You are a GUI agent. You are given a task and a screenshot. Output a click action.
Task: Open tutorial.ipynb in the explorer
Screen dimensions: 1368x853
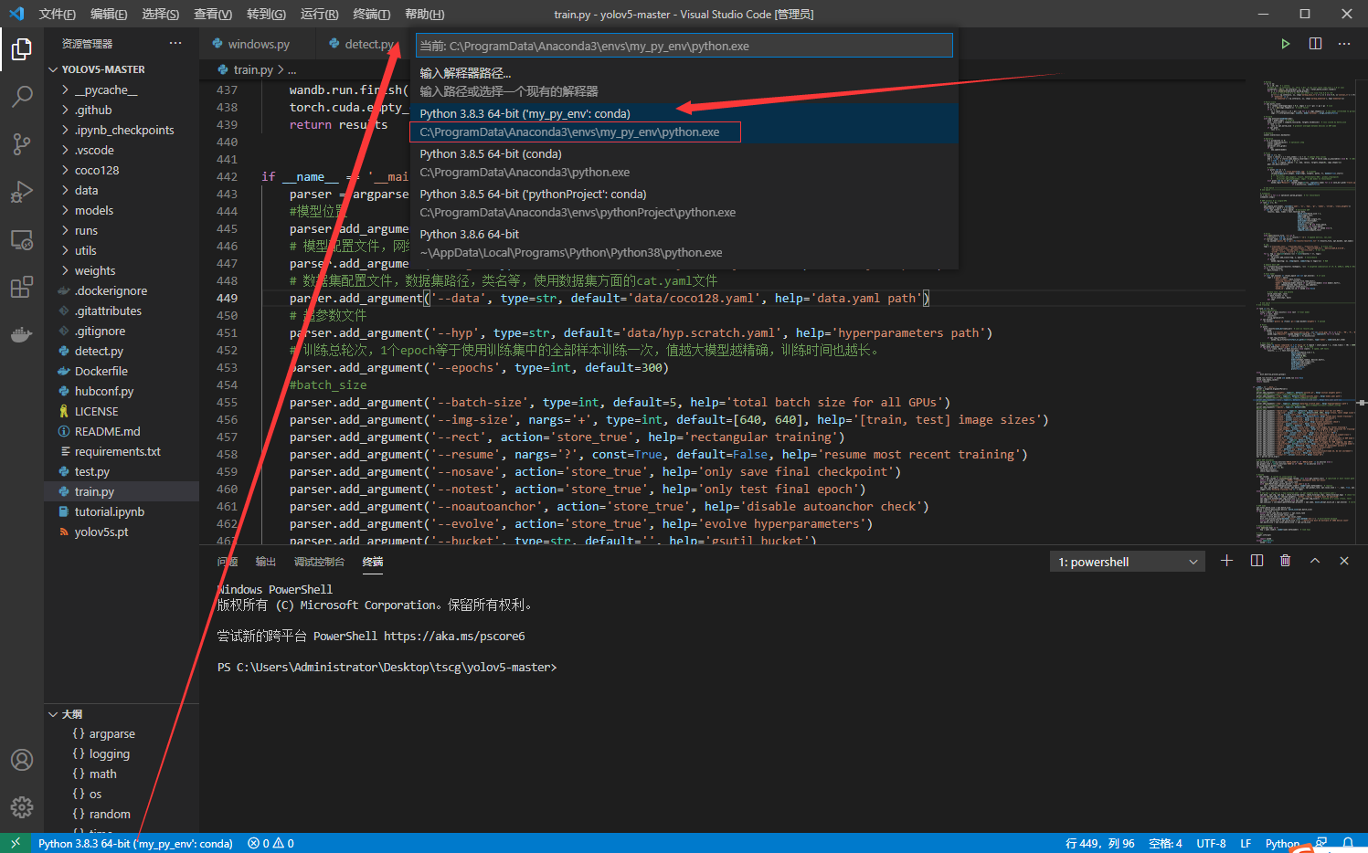click(122, 511)
